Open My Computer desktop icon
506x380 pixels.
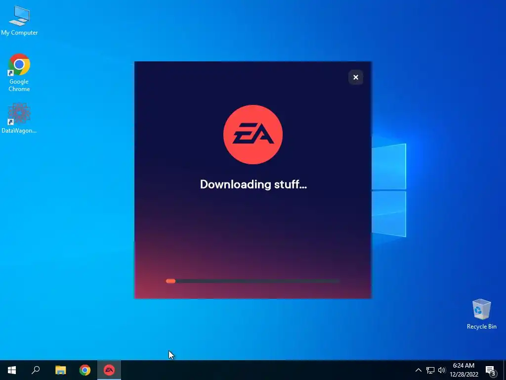[x=19, y=21]
